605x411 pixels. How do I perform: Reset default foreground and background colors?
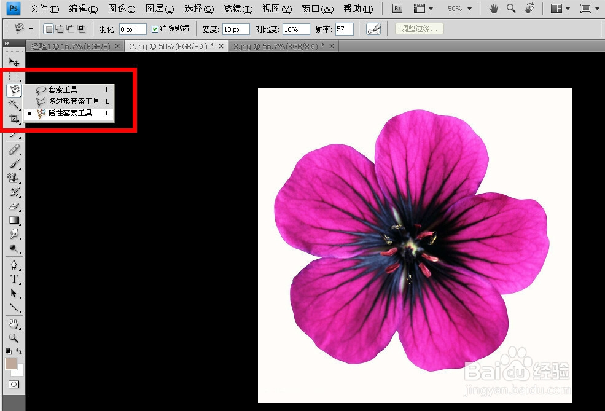click(8, 351)
